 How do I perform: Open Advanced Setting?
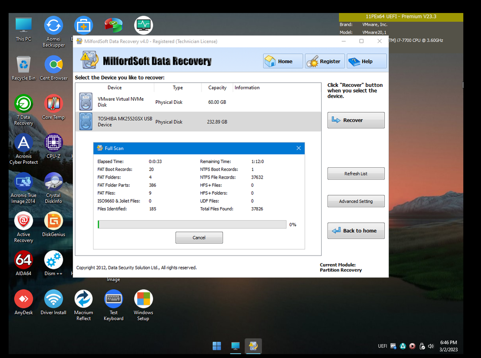pos(356,201)
